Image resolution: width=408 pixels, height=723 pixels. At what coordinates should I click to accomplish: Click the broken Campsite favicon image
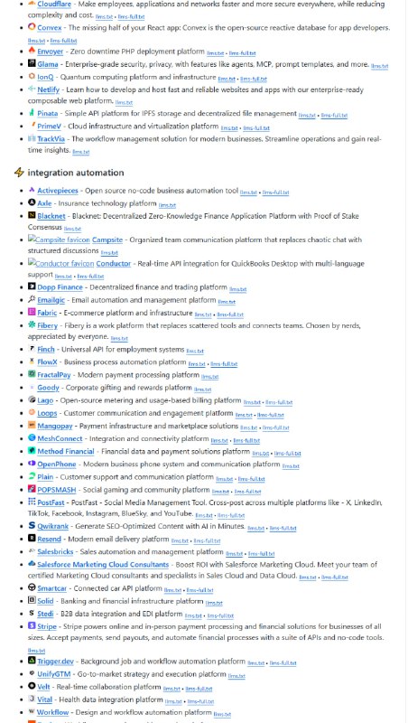coord(59,239)
